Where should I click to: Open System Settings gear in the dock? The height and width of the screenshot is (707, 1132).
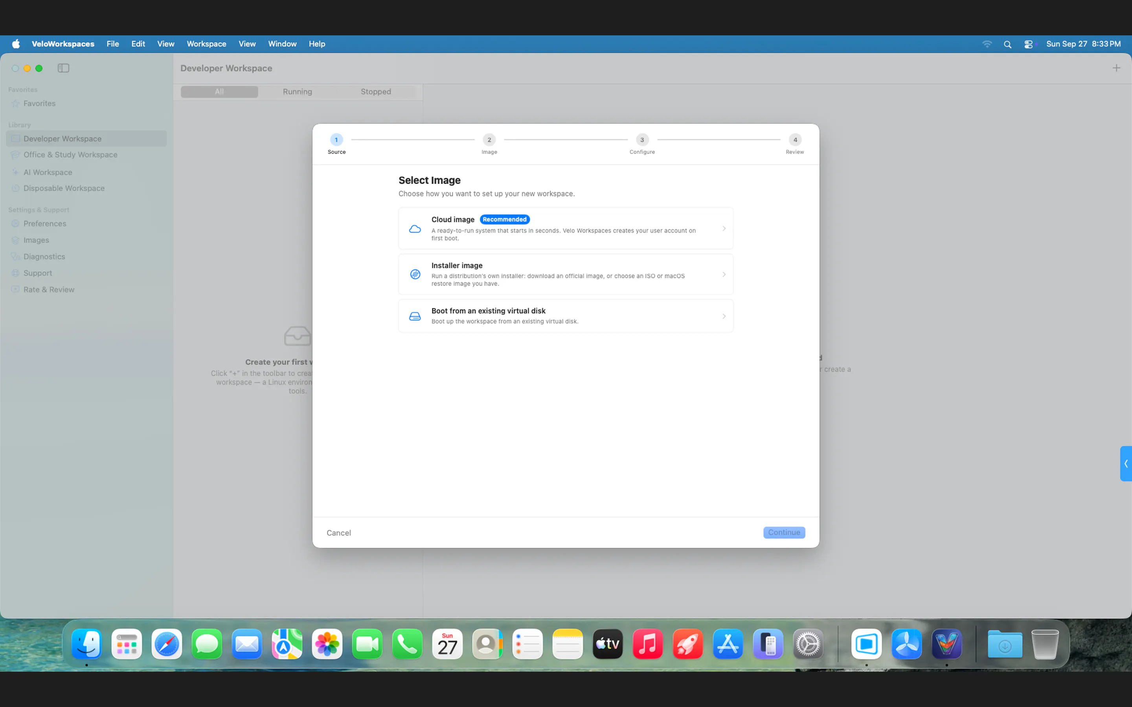point(808,644)
